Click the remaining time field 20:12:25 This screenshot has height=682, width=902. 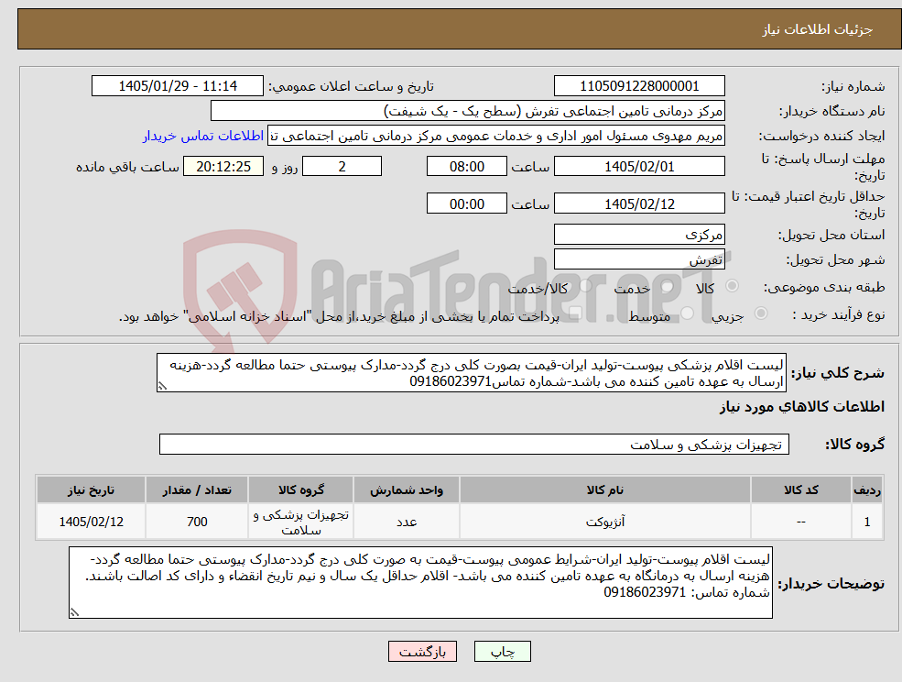223,167
